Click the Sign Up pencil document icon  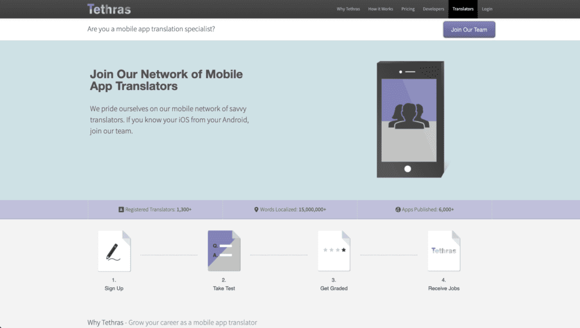pyautogui.click(x=114, y=251)
